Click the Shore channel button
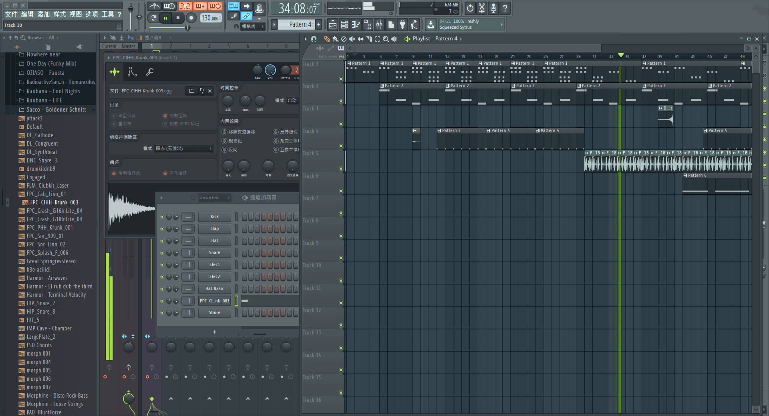The width and height of the screenshot is (769, 416). [215, 313]
